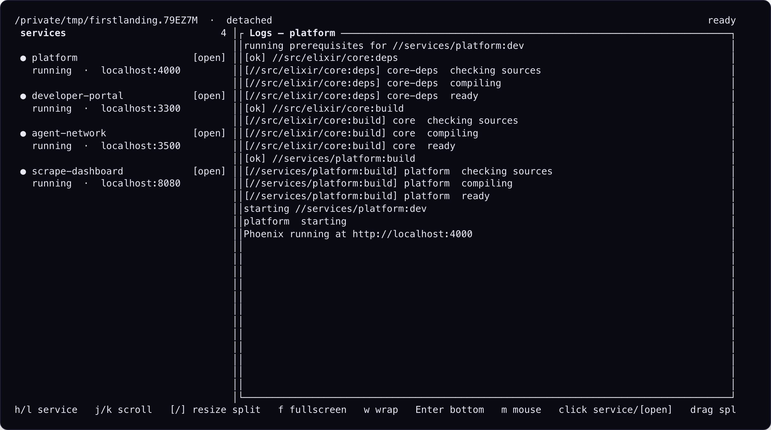Click log line 'starting //services/platform:dev'
The width and height of the screenshot is (771, 430).
335,209
